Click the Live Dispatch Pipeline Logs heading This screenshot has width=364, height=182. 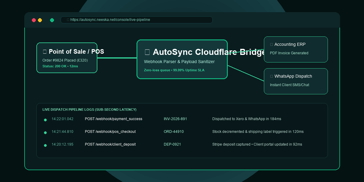pos(89,110)
